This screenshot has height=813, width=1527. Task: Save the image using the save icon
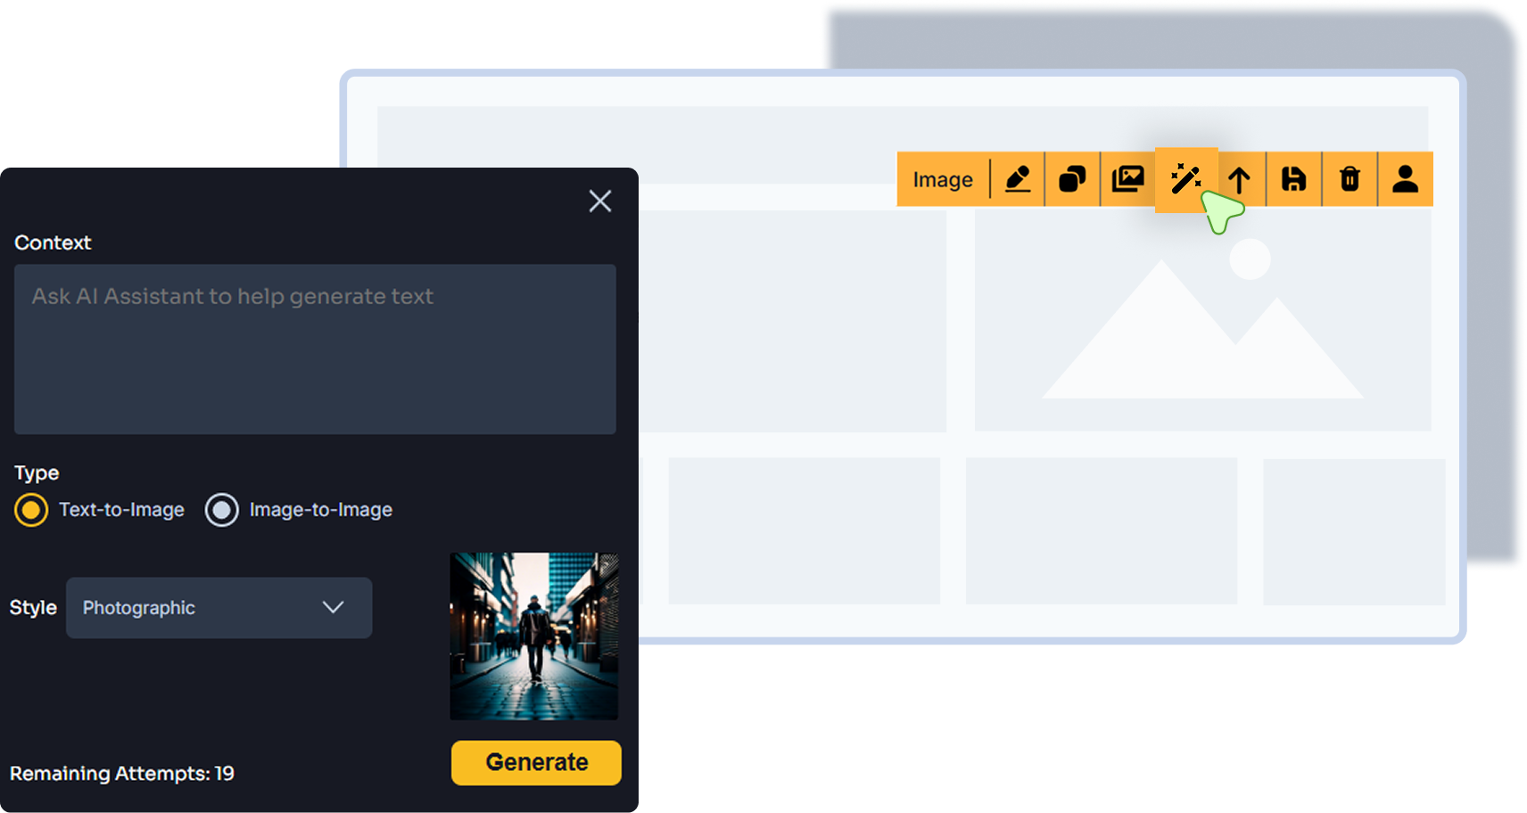pyautogui.click(x=1294, y=178)
